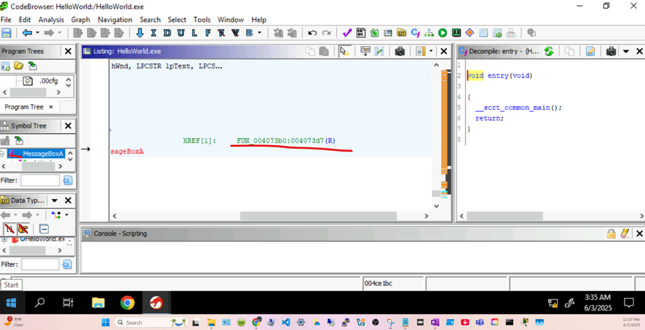Take a Listing snapshot with the camera icon
This screenshot has width=645, height=330.
click(x=400, y=51)
